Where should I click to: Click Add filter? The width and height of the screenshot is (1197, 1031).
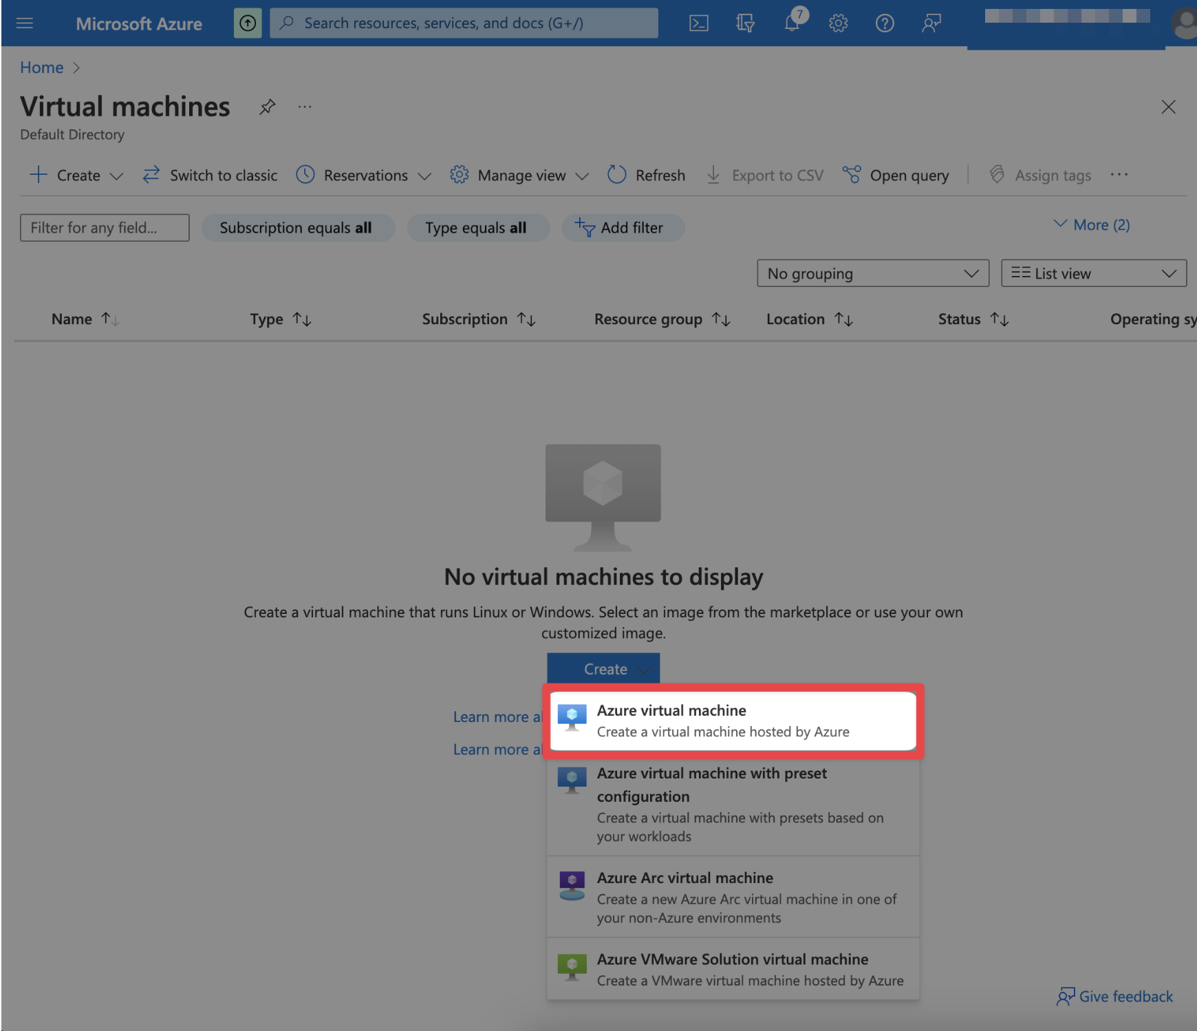click(623, 228)
